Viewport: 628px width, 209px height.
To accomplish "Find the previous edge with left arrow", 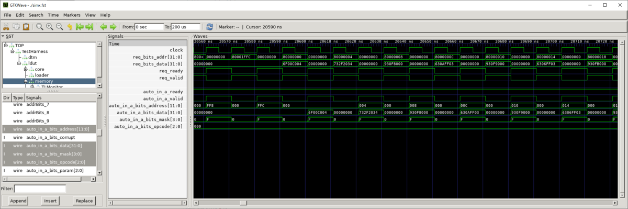I will pyautogui.click(x=103, y=27).
